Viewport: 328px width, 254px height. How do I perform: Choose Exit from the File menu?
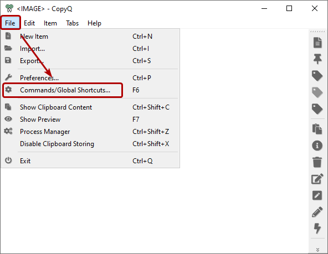[x=90, y=160]
